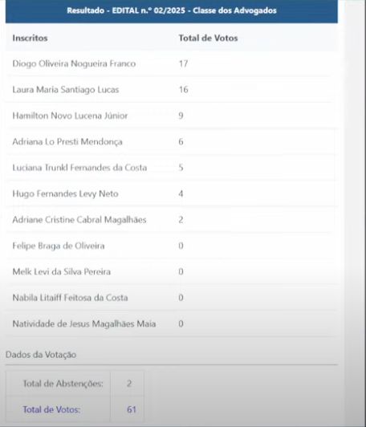Click Adriana Lo Presti Mendonça name
The image size is (366, 427).
pyautogui.click(x=67, y=141)
